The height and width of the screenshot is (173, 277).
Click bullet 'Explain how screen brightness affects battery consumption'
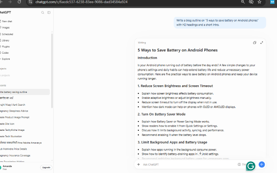[x=178, y=93]
